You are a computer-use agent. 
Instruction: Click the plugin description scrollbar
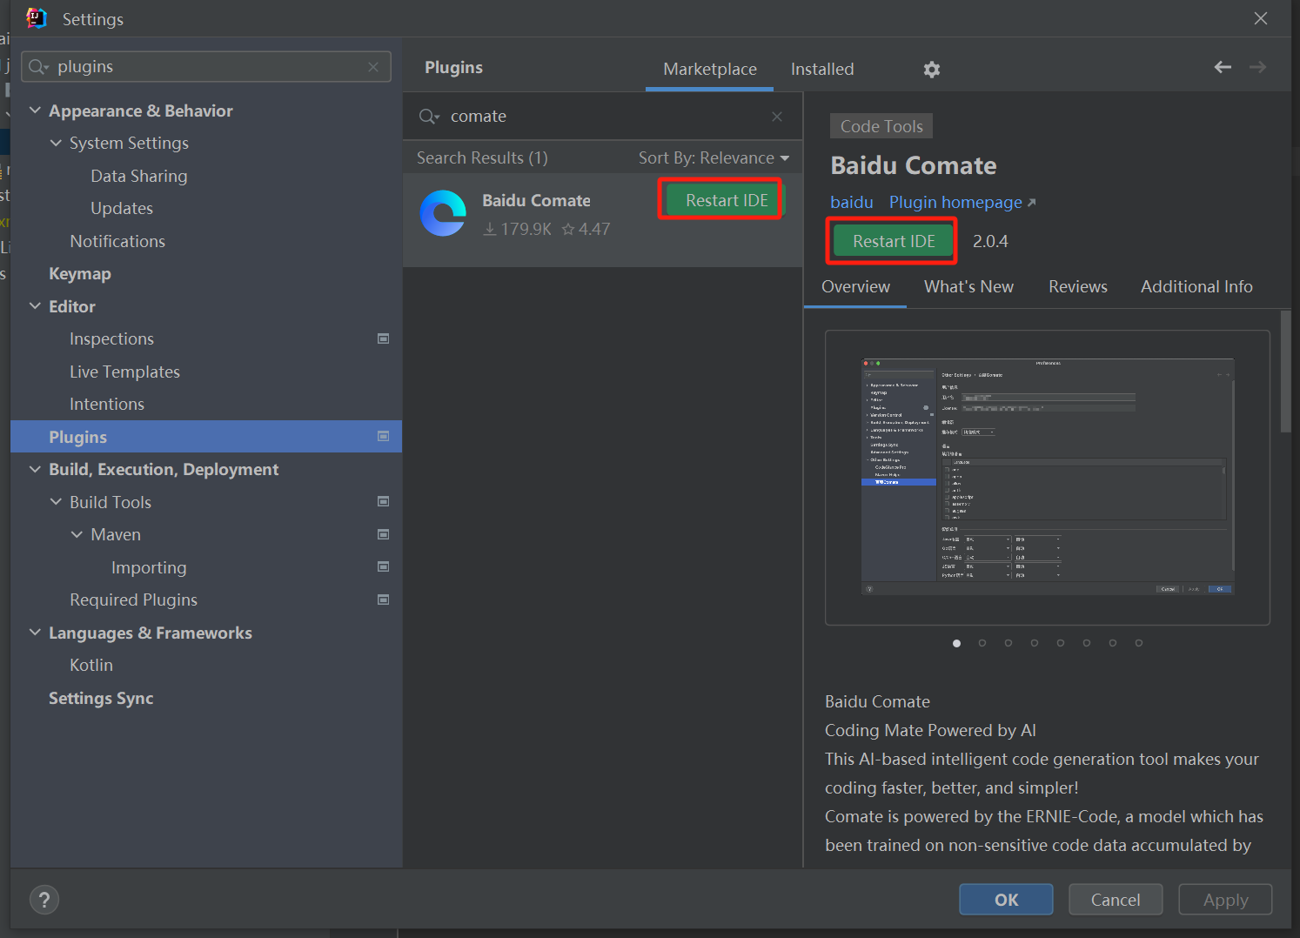point(1285,372)
